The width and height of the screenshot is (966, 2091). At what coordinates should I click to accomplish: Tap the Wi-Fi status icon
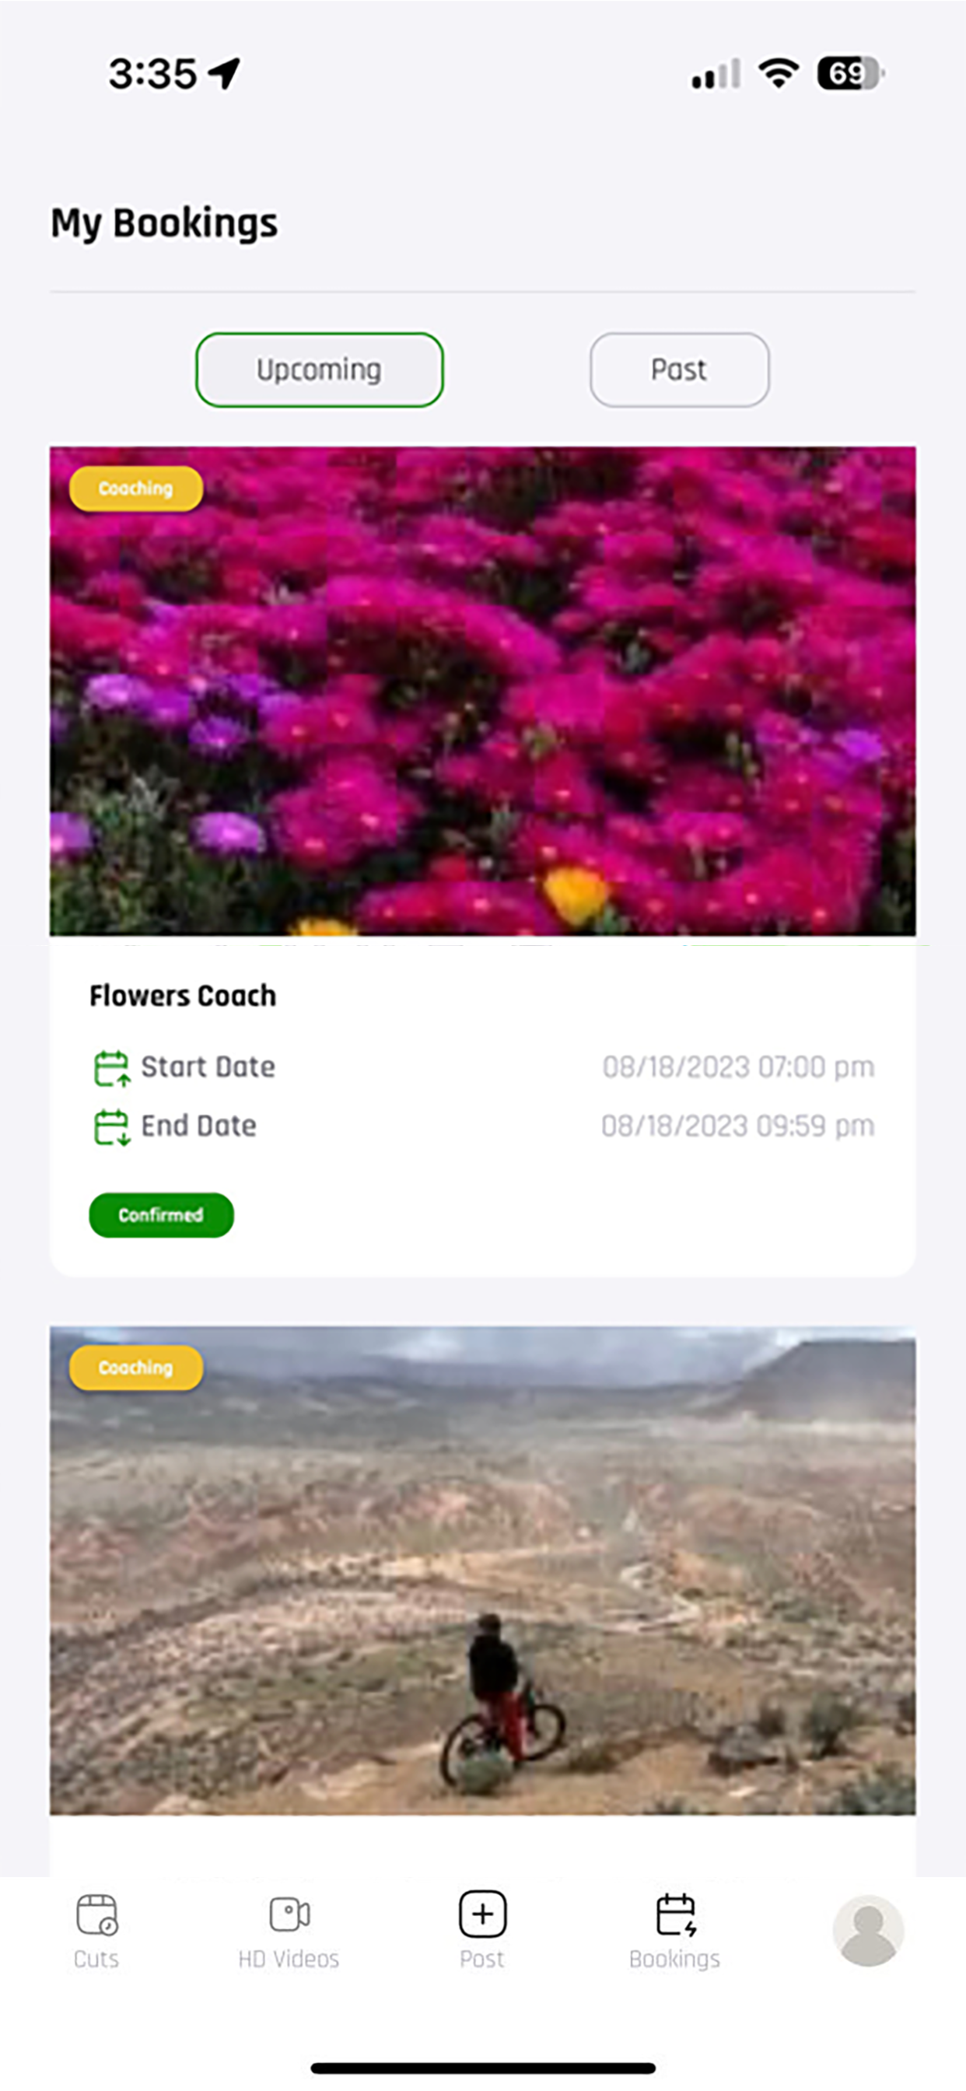point(779,73)
